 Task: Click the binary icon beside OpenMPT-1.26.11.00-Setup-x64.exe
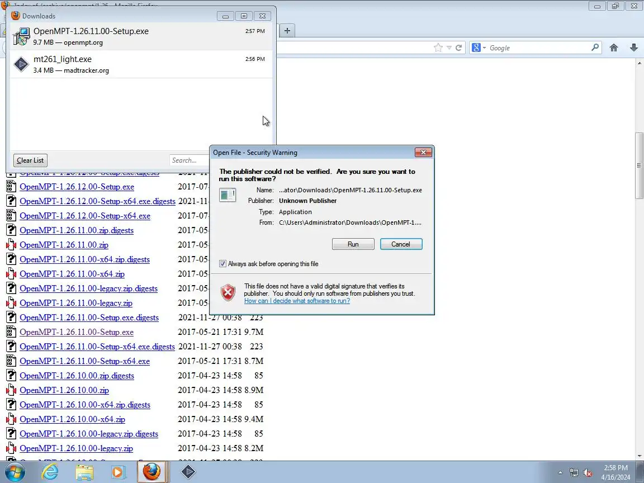click(x=11, y=361)
